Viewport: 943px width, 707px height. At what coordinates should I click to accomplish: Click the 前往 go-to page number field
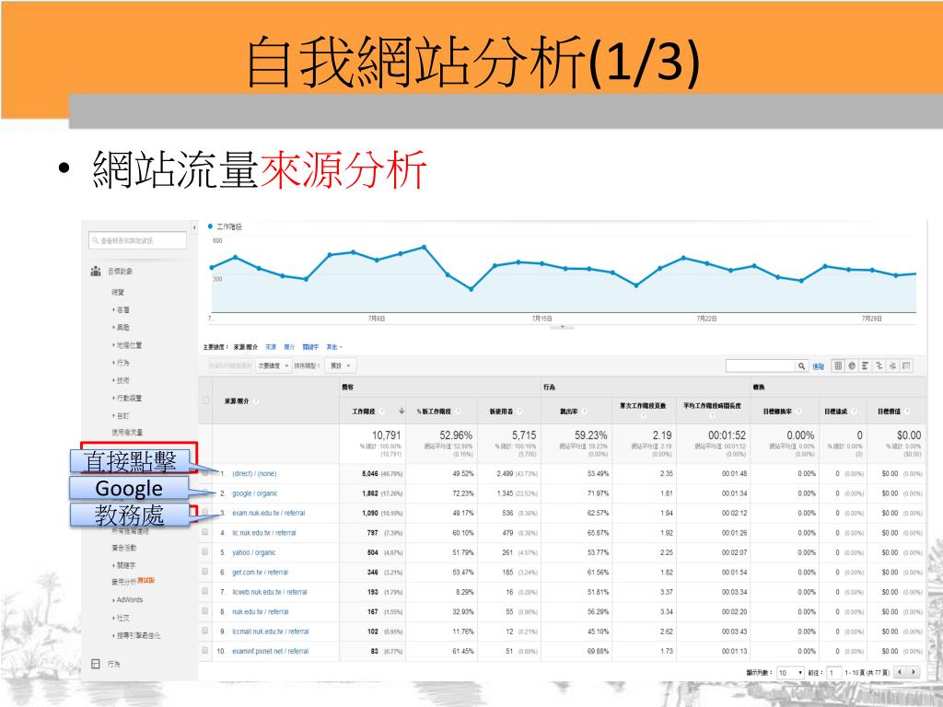point(832,672)
